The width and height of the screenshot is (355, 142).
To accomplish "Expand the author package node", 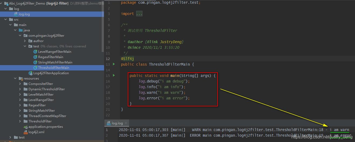I will click(25, 41).
